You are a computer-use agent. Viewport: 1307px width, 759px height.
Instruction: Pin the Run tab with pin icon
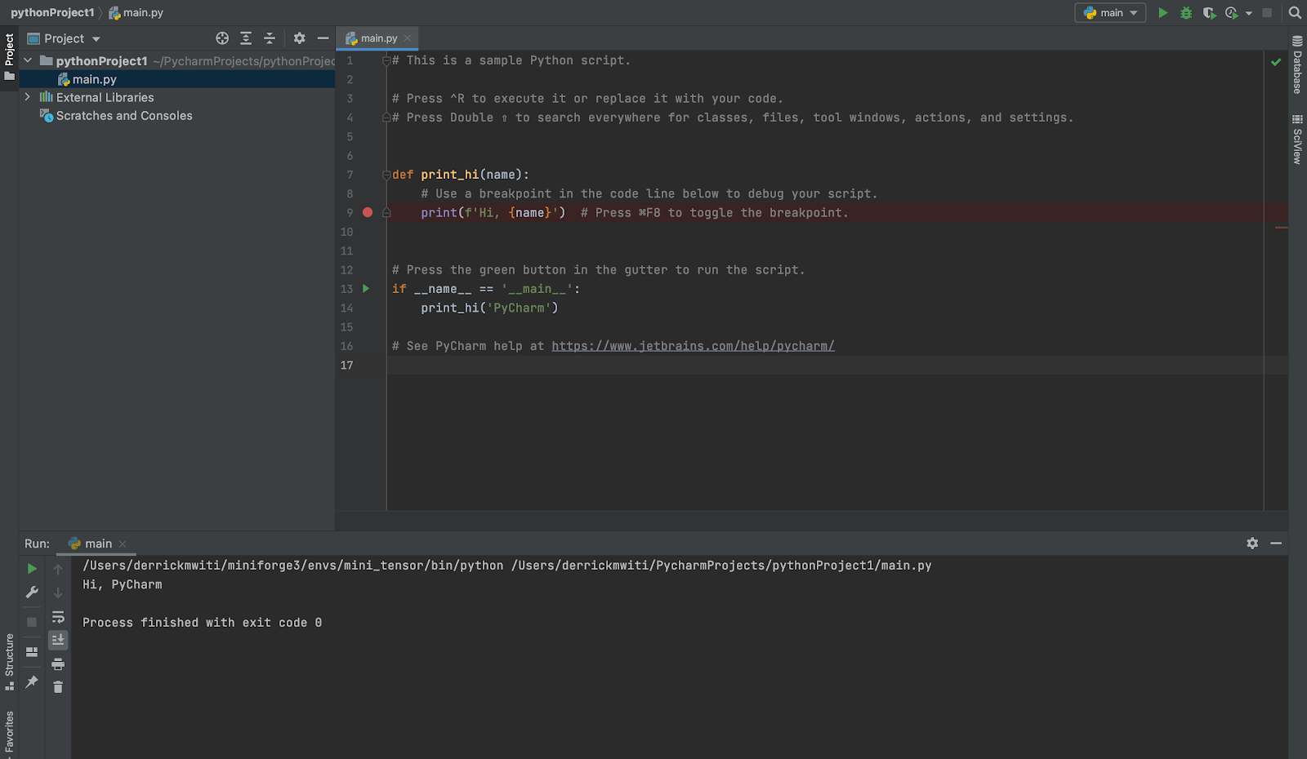(x=32, y=681)
